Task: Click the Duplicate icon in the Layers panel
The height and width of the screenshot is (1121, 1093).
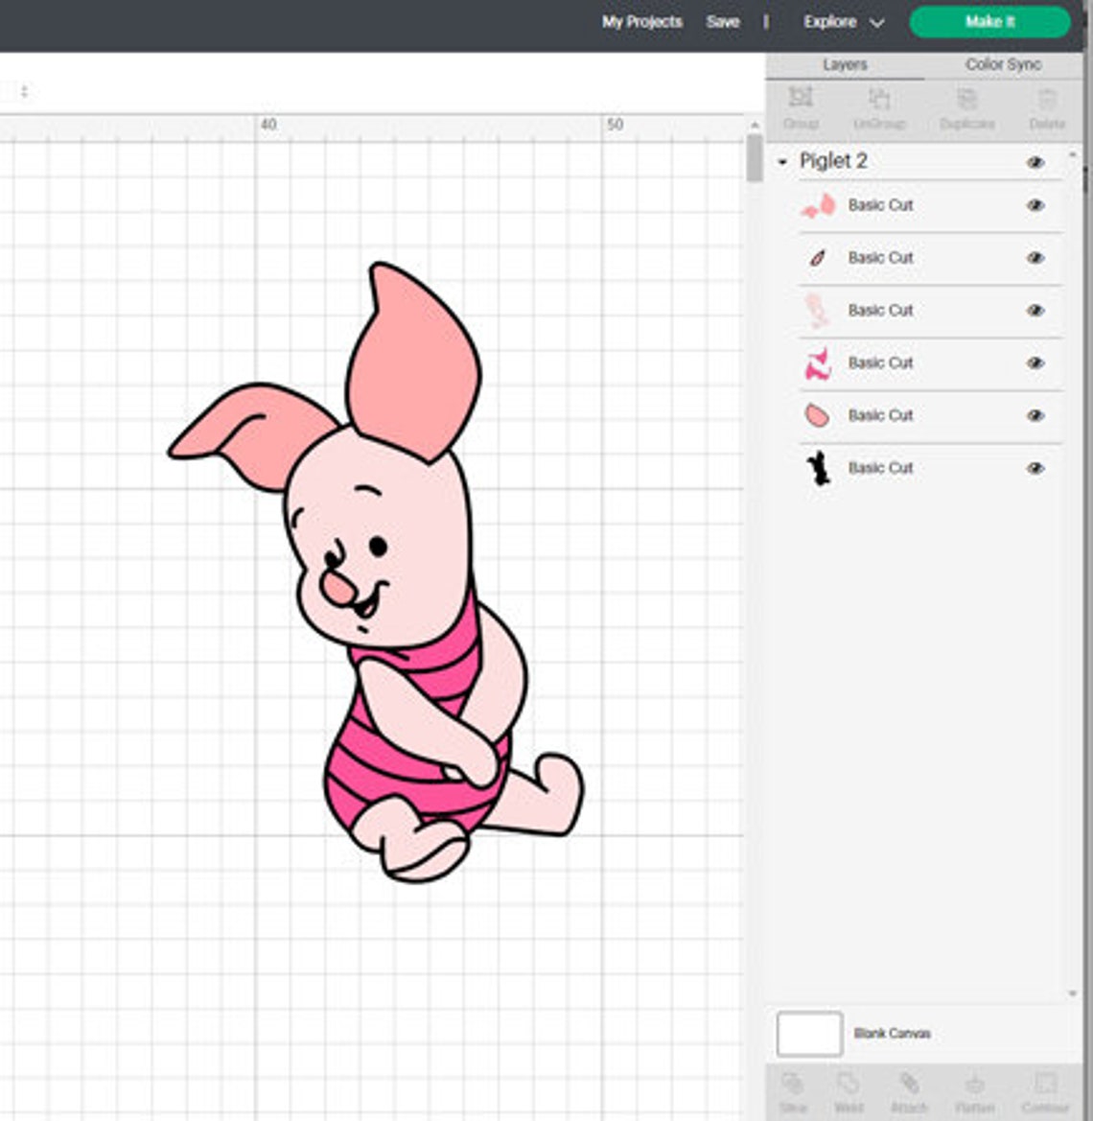Action: click(x=966, y=98)
